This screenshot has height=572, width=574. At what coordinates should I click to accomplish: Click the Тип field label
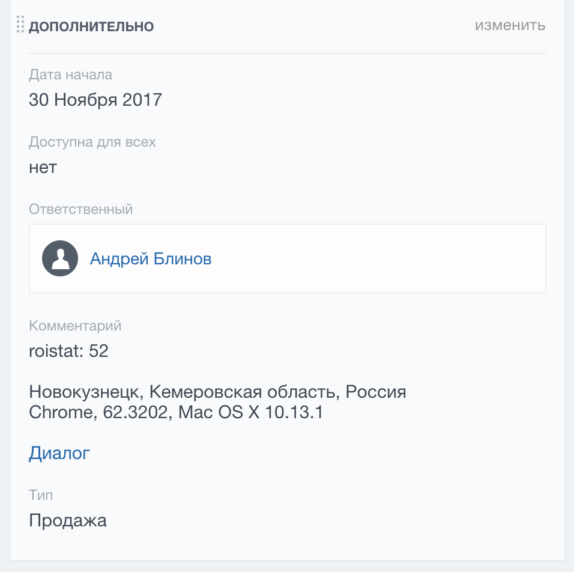coord(41,496)
